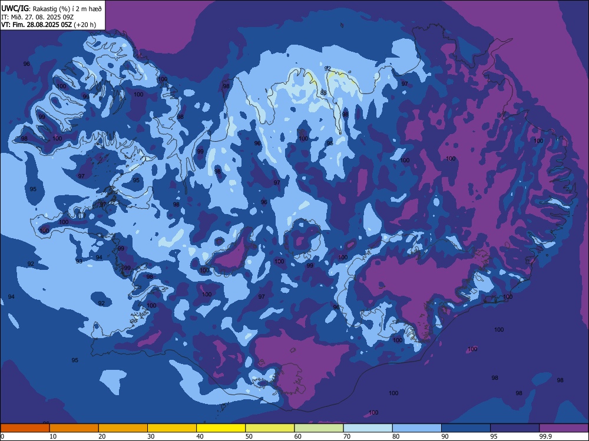Click the legend tick label '50'

[249, 436]
